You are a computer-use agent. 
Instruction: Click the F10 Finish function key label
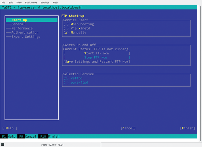tap(49, 136)
